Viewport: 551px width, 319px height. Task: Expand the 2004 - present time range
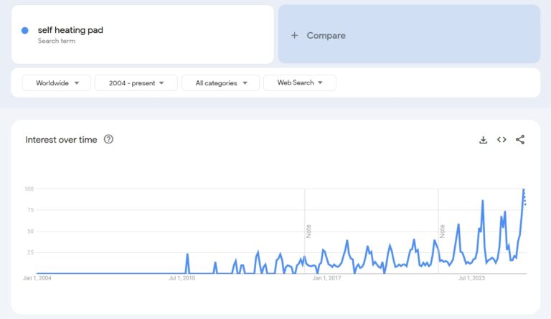point(136,83)
